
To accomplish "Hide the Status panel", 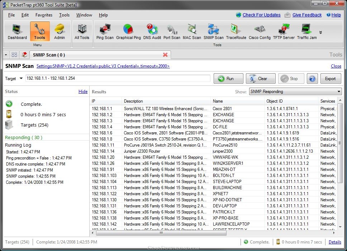I will tap(83, 92).
